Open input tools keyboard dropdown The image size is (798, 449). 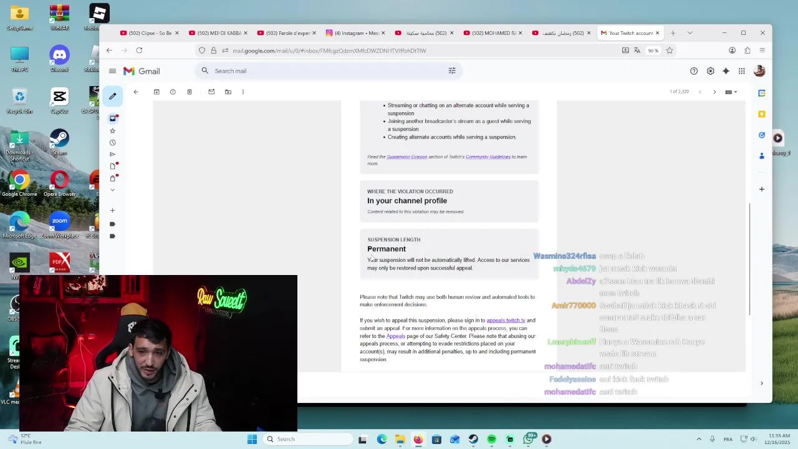pos(731,92)
